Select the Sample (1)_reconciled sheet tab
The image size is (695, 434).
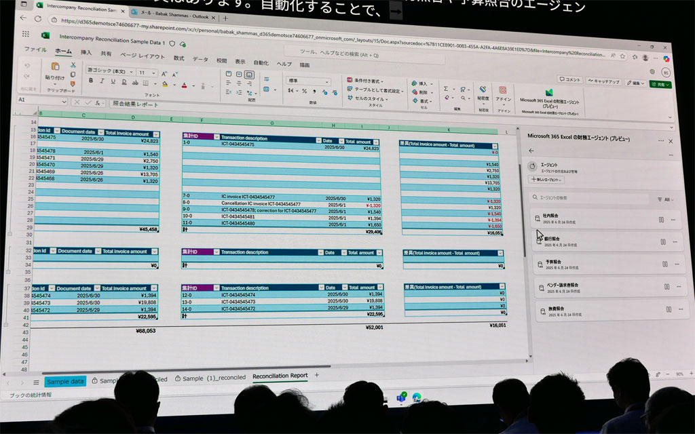tap(210, 378)
